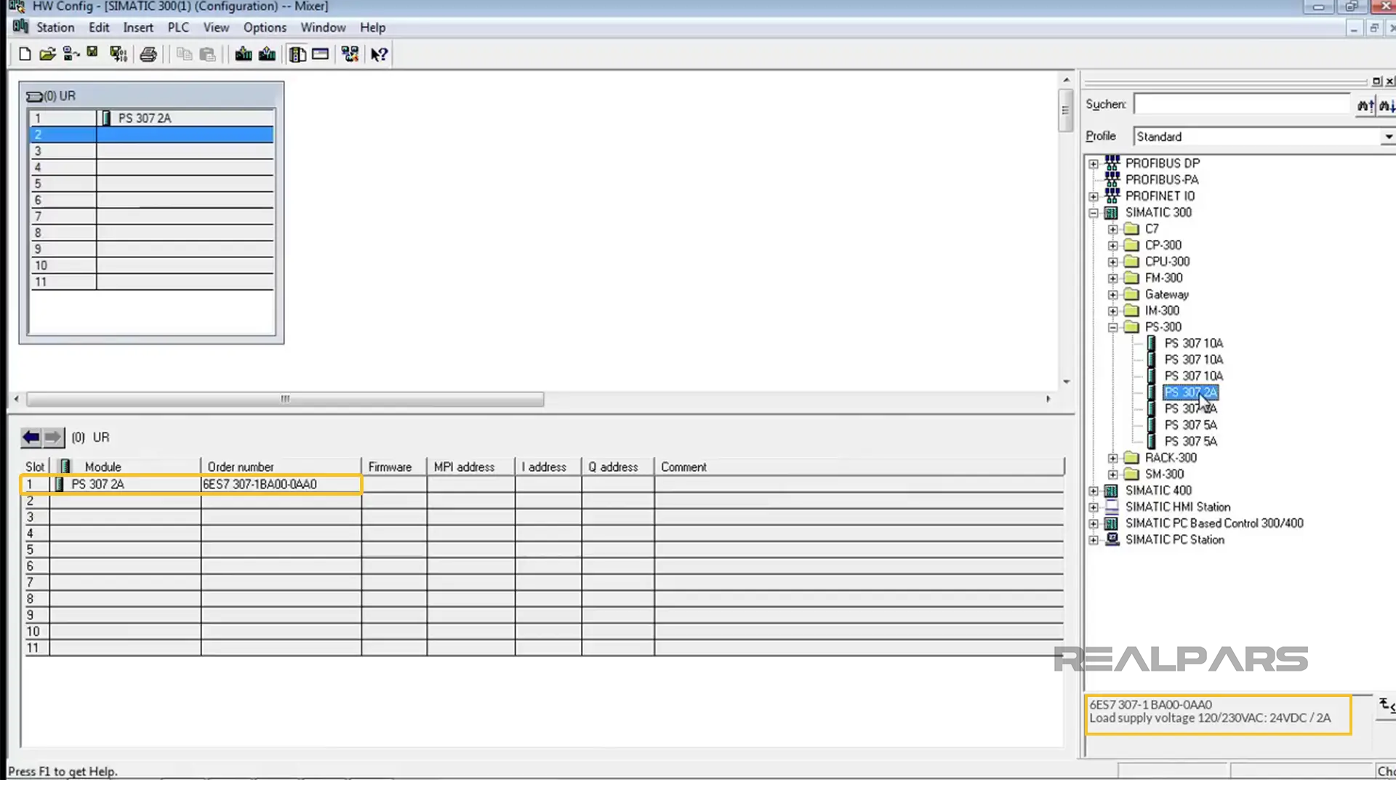This screenshot has height=785, width=1396.
Task: Click the Print station configuration icon
Action: click(x=148, y=53)
